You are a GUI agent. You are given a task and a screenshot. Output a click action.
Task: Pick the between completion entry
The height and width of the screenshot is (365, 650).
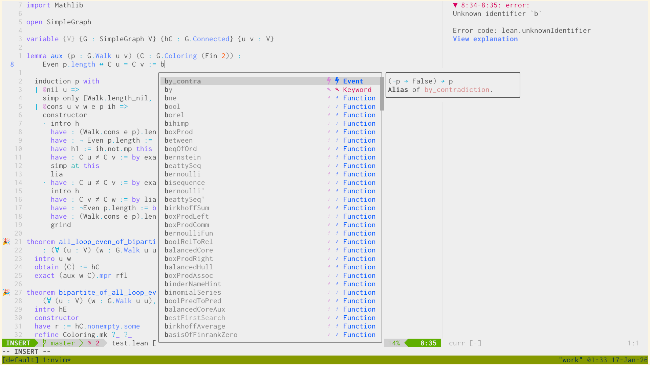point(178,140)
